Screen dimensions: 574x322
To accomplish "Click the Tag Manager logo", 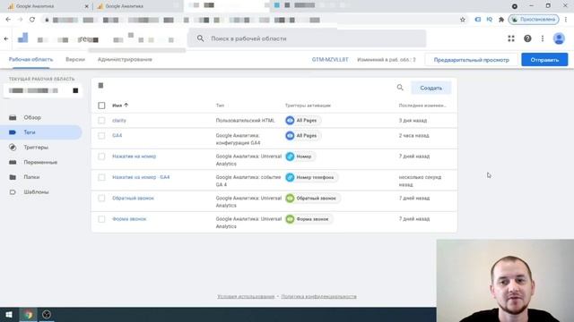I will coord(22,38).
